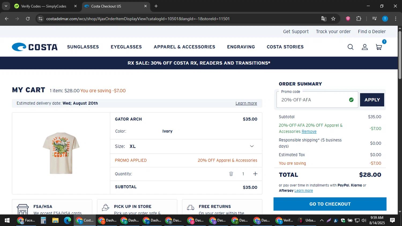Click the APPLY promo button

[x=372, y=100]
